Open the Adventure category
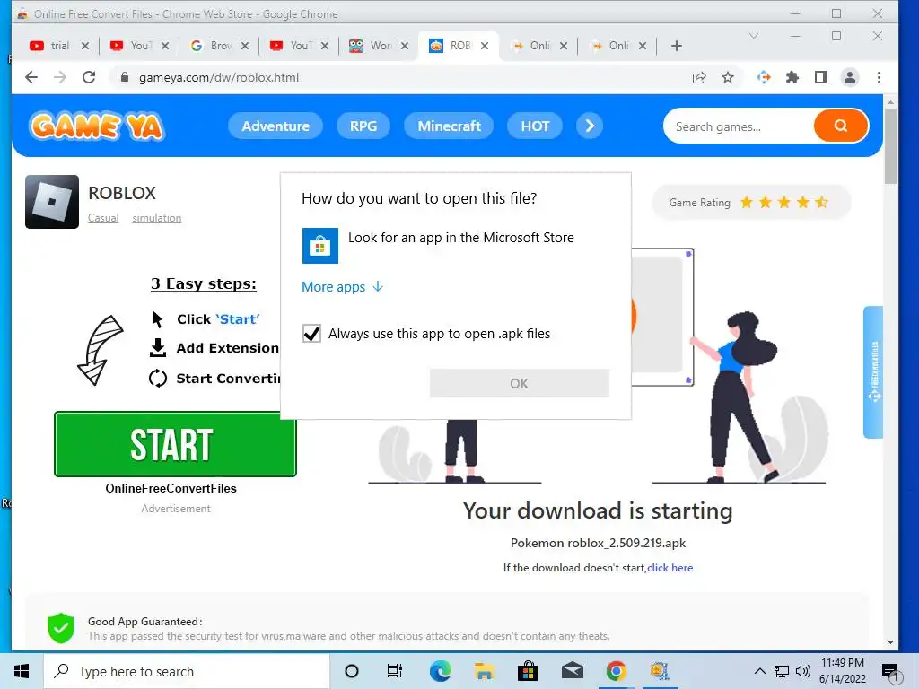The width and height of the screenshot is (919, 689). pos(276,126)
